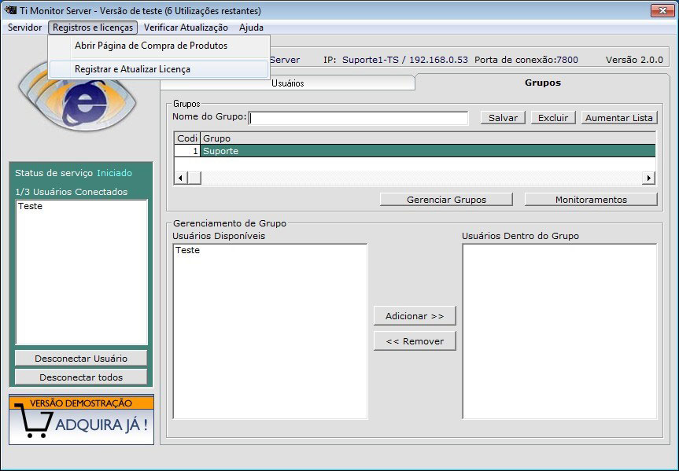Screen dimensions: 679x471
Task: Choose Abrir Página de Compra de Produtos
Action: (150, 46)
